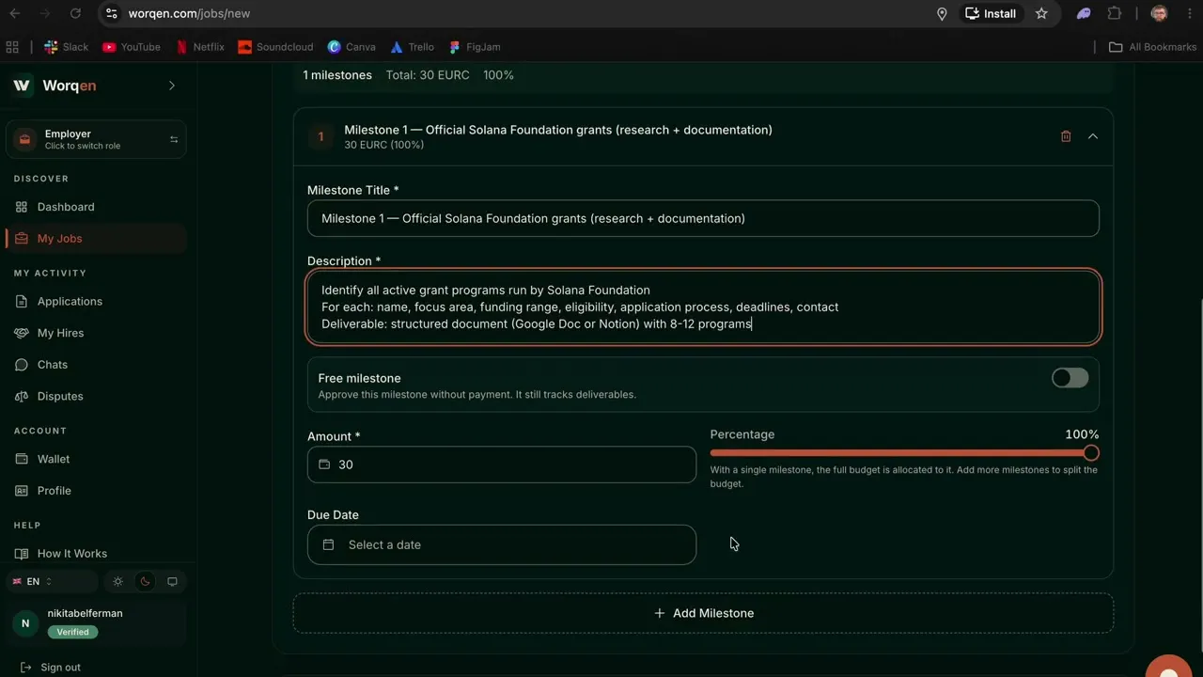This screenshot has height=677, width=1203.
Task: Focus the milestone Description text area
Action: [703, 307]
